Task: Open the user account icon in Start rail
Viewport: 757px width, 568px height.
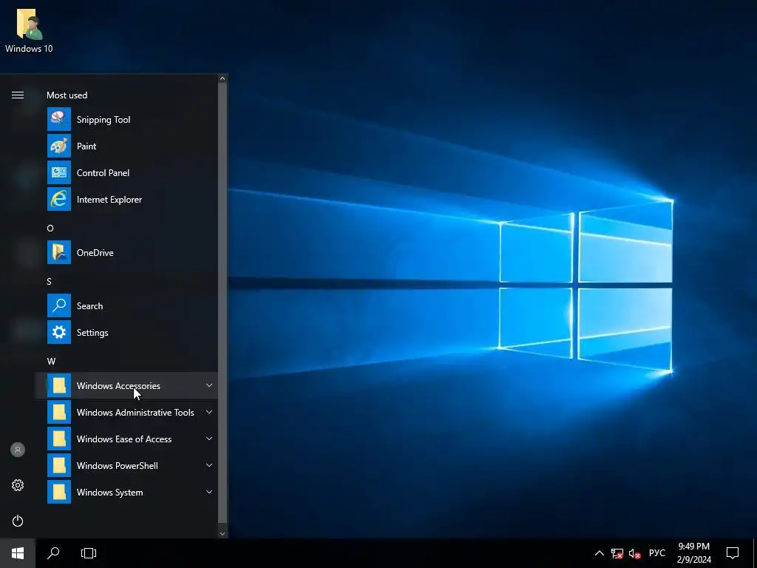Action: click(x=18, y=450)
